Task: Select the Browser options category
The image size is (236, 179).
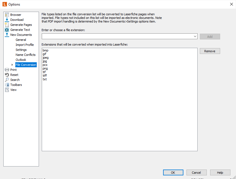Action: (x=16, y=15)
